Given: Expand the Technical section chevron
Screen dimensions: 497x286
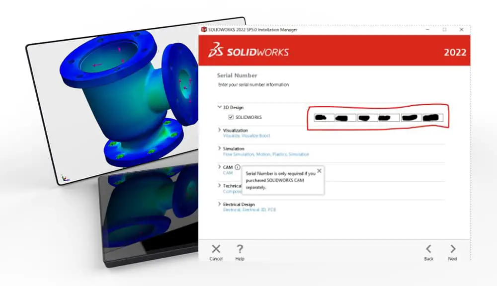Looking at the screenshot, I should point(219,185).
